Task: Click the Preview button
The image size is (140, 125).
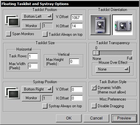Action: pos(124,118)
